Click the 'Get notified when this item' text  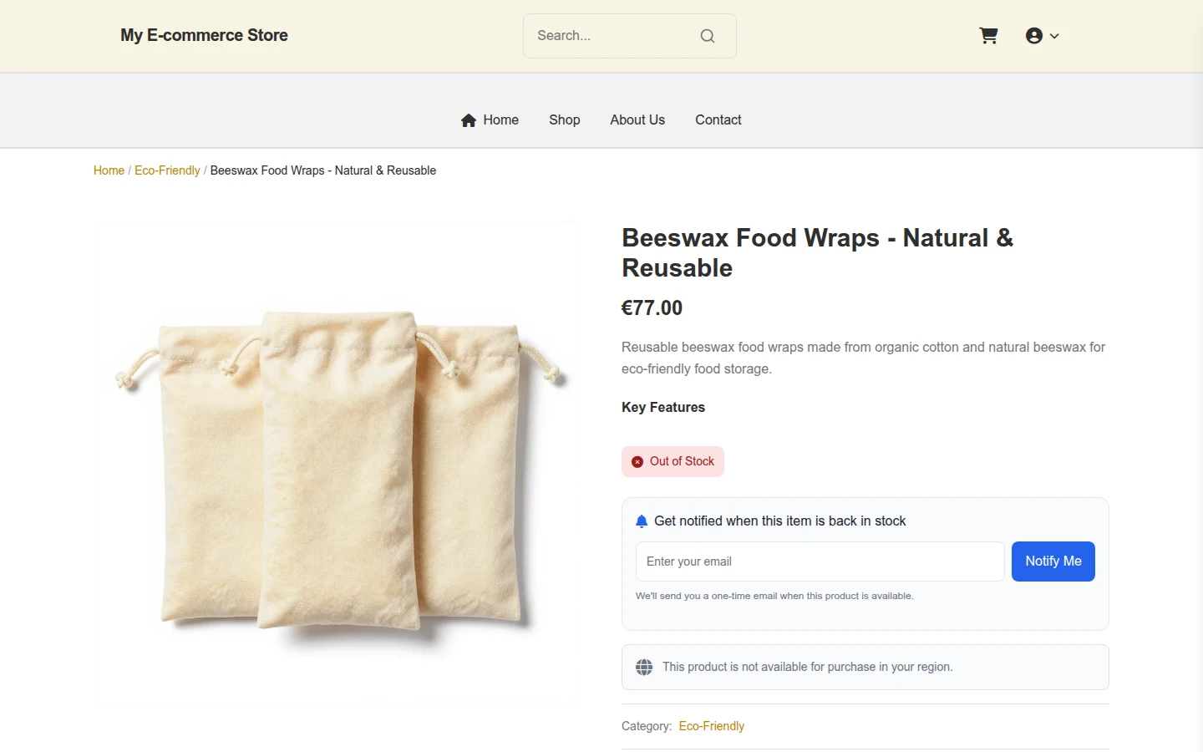(780, 521)
